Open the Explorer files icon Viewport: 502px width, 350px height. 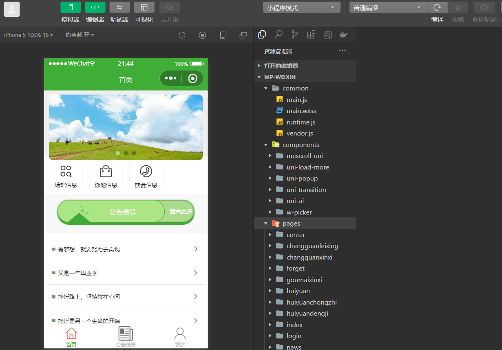(x=262, y=35)
